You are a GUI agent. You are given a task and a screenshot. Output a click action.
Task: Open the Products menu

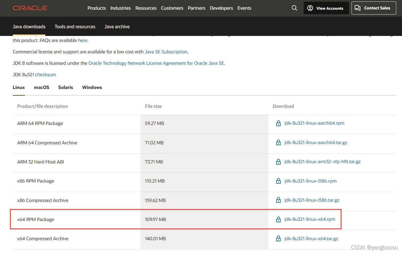click(x=97, y=8)
